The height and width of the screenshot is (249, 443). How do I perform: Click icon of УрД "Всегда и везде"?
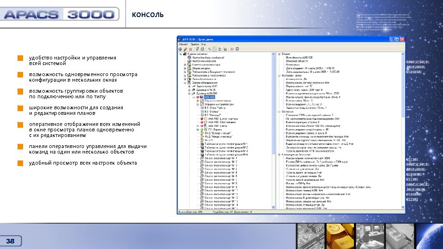pos(202,133)
